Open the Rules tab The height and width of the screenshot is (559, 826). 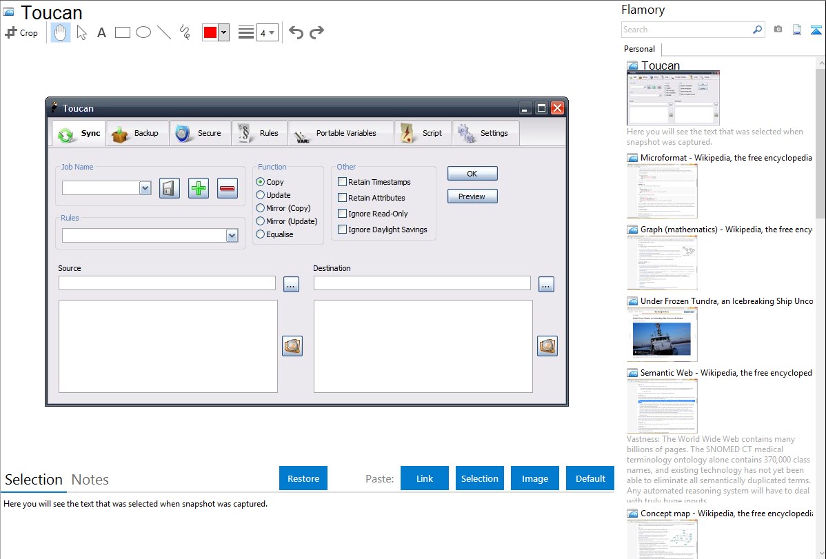[259, 133]
